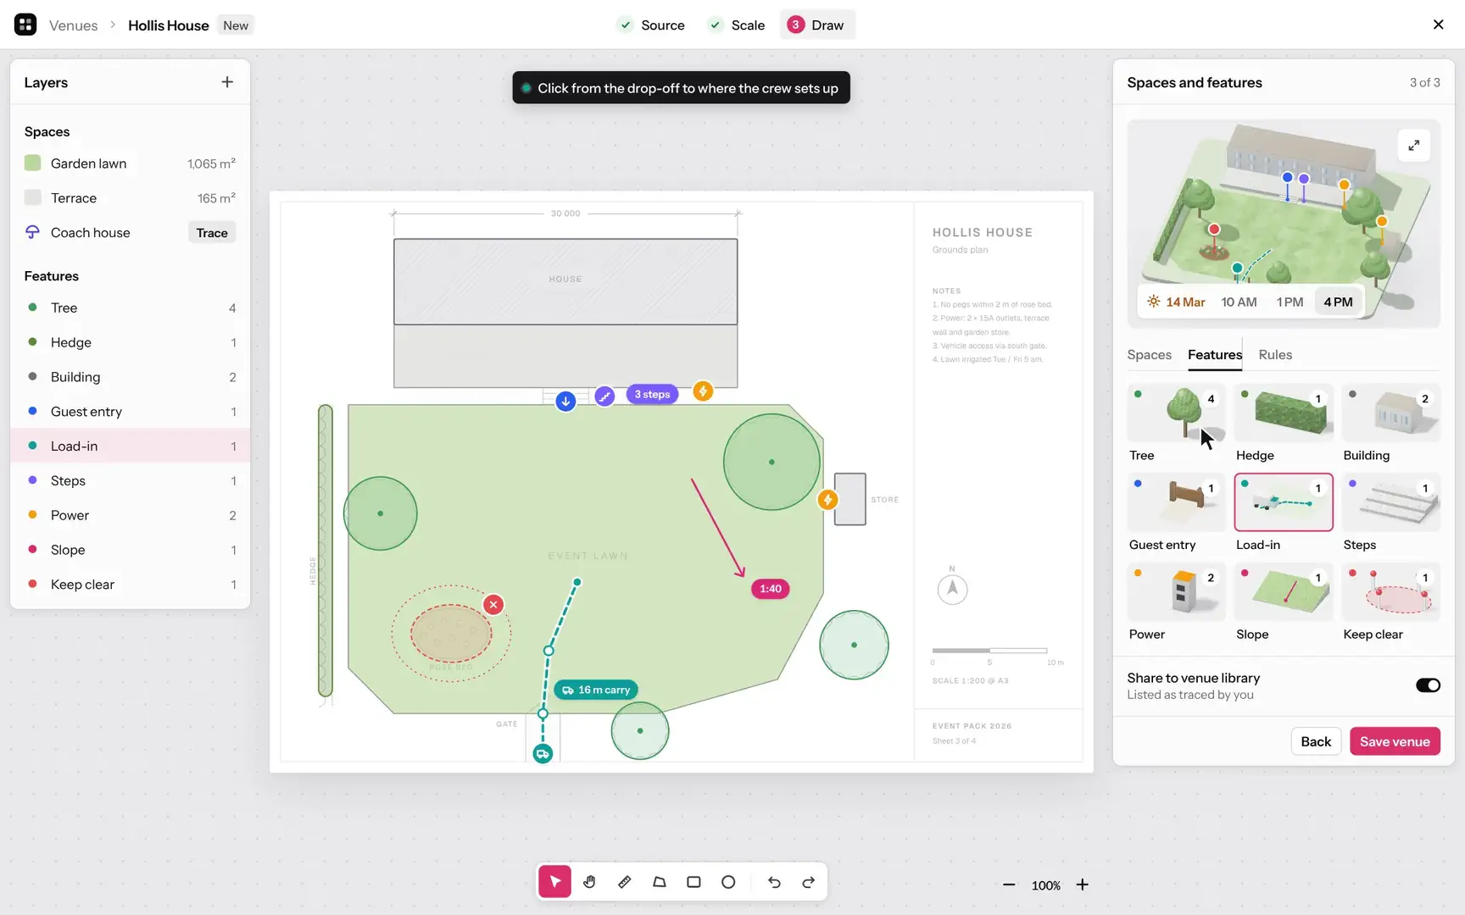Image resolution: width=1465 pixels, height=915 pixels.
Task: Expand the 3D preview to fullscreen
Action: coord(1413,146)
